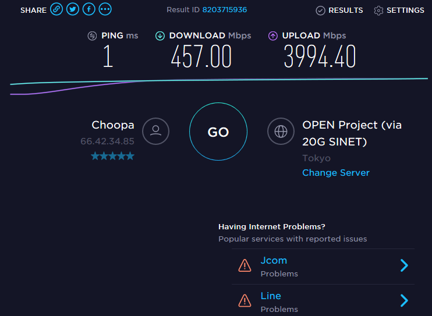Image resolution: width=432 pixels, height=316 pixels.
Task: Click the globe server icon
Action: [x=281, y=131]
